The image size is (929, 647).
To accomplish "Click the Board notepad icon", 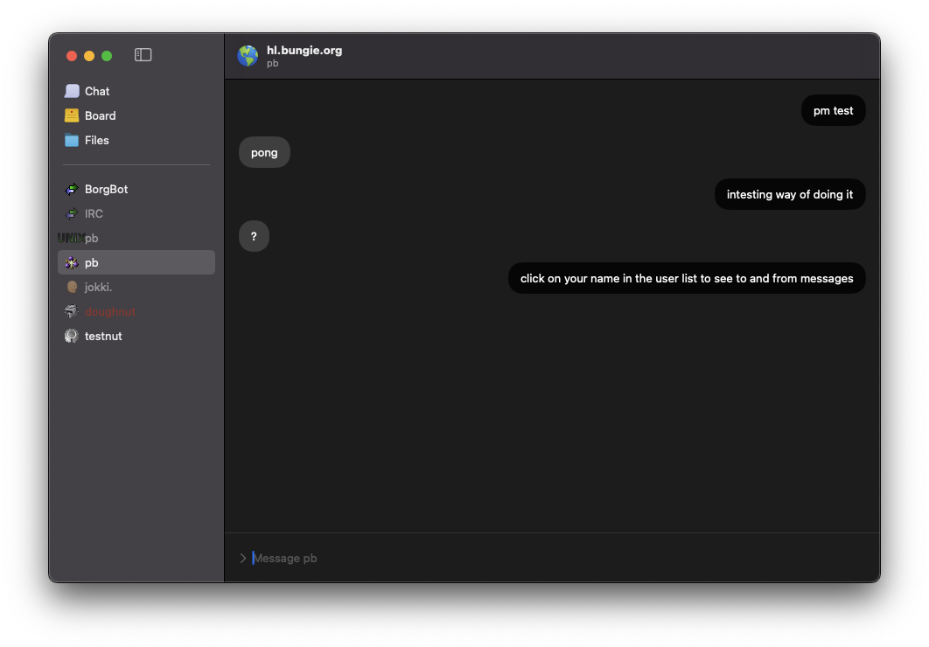I will [x=72, y=115].
